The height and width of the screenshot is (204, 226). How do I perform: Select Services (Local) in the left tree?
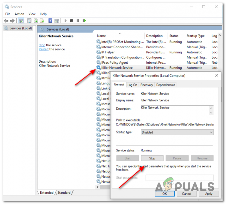click(x=18, y=28)
